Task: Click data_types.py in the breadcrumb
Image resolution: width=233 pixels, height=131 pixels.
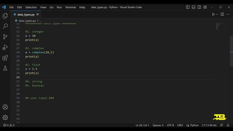Action: click(27, 21)
